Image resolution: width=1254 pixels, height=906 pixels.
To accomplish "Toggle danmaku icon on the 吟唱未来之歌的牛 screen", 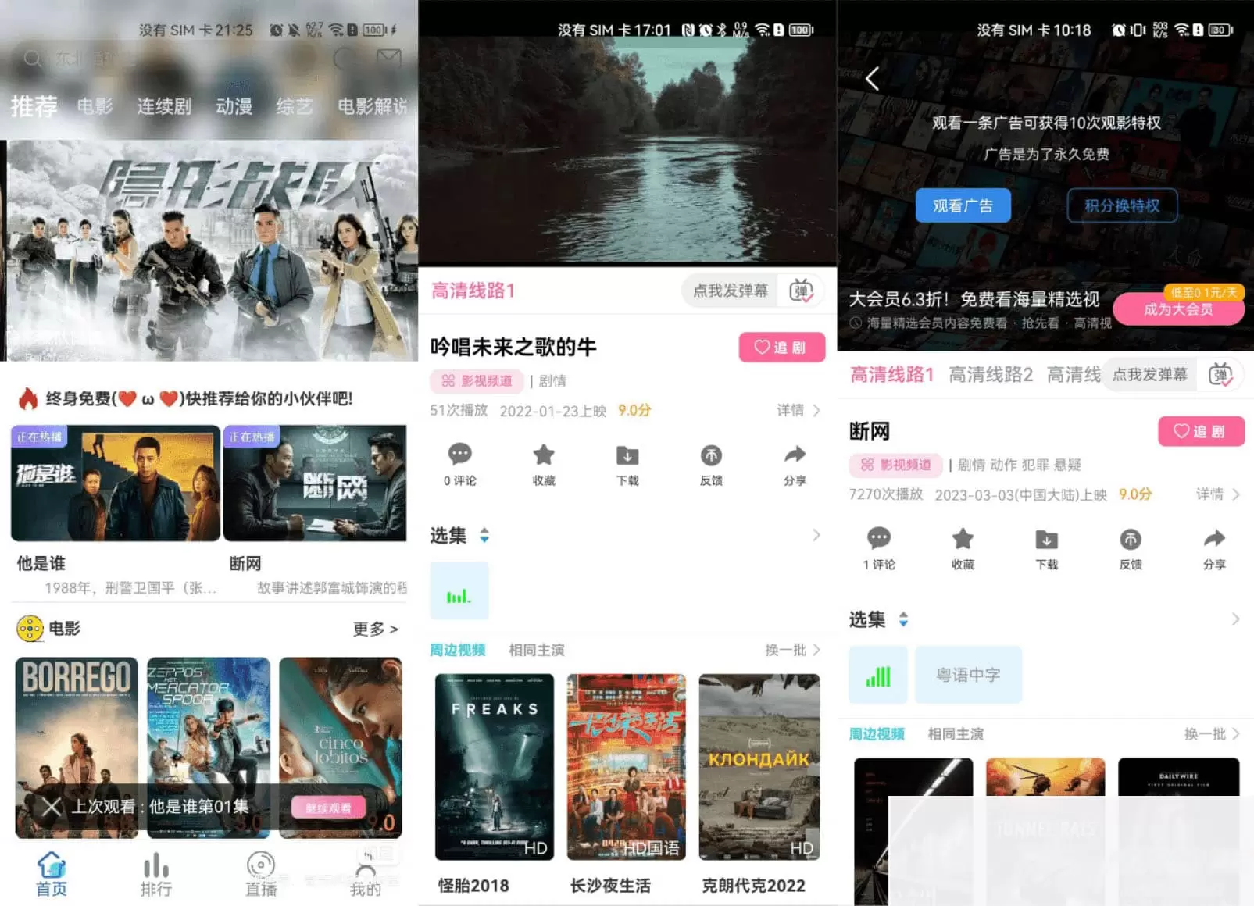I will (801, 291).
